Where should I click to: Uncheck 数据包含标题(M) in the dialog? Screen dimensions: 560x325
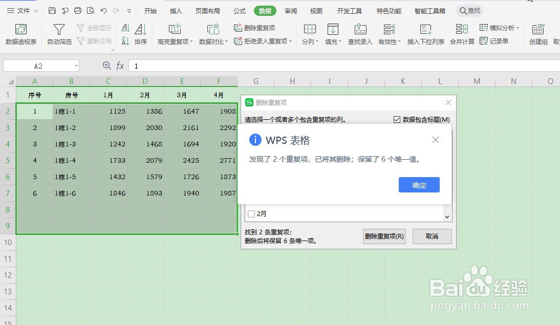point(397,119)
